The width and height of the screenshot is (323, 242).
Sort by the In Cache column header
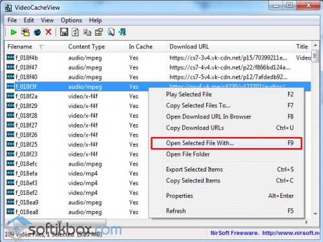[146, 47]
